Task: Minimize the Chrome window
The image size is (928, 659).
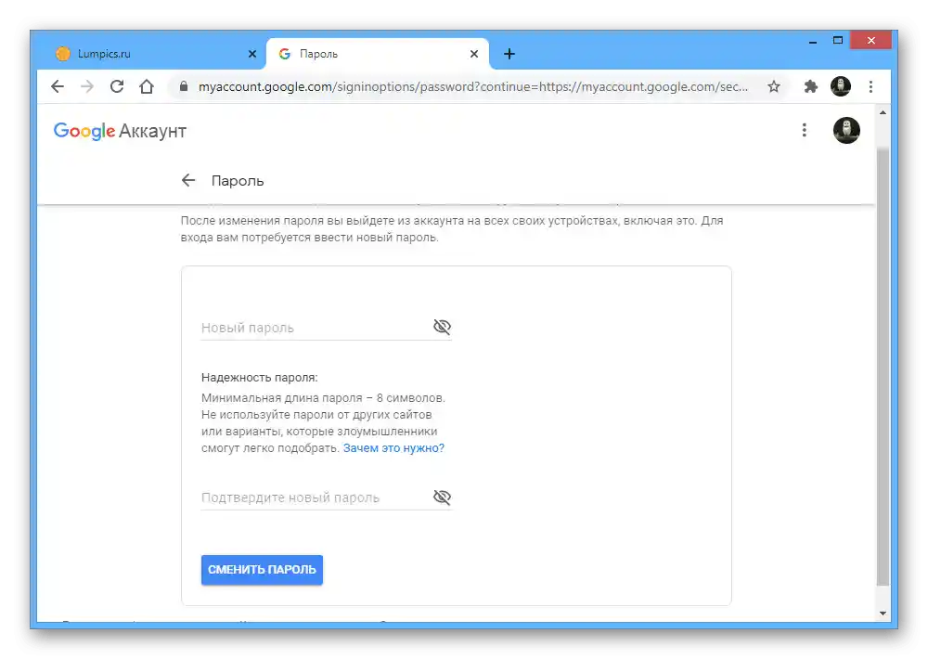Action: (x=813, y=41)
